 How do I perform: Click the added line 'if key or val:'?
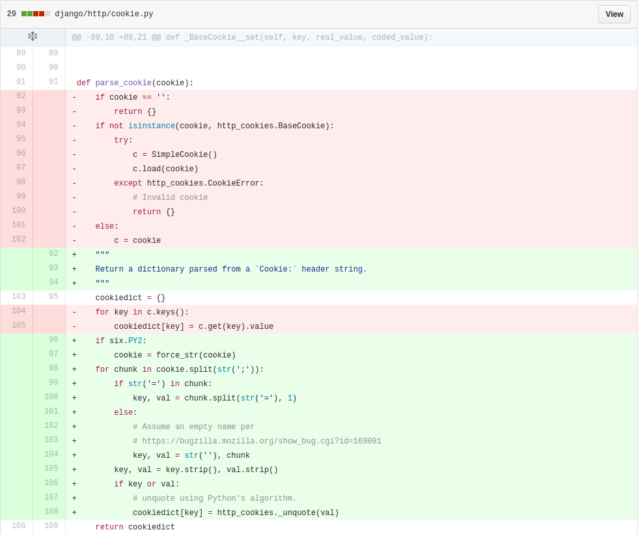coord(146,483)
